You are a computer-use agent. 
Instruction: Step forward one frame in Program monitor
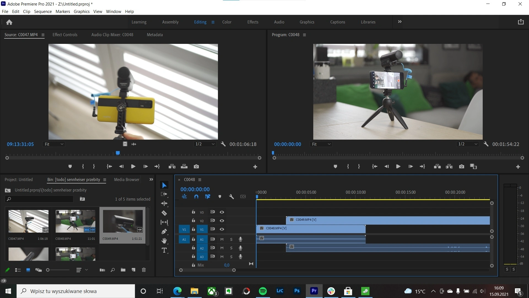pyautogui.click(x=411, y=166)
